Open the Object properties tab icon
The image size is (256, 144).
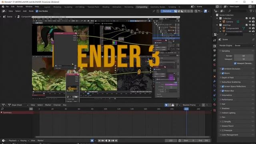click(x=215, y=76)
